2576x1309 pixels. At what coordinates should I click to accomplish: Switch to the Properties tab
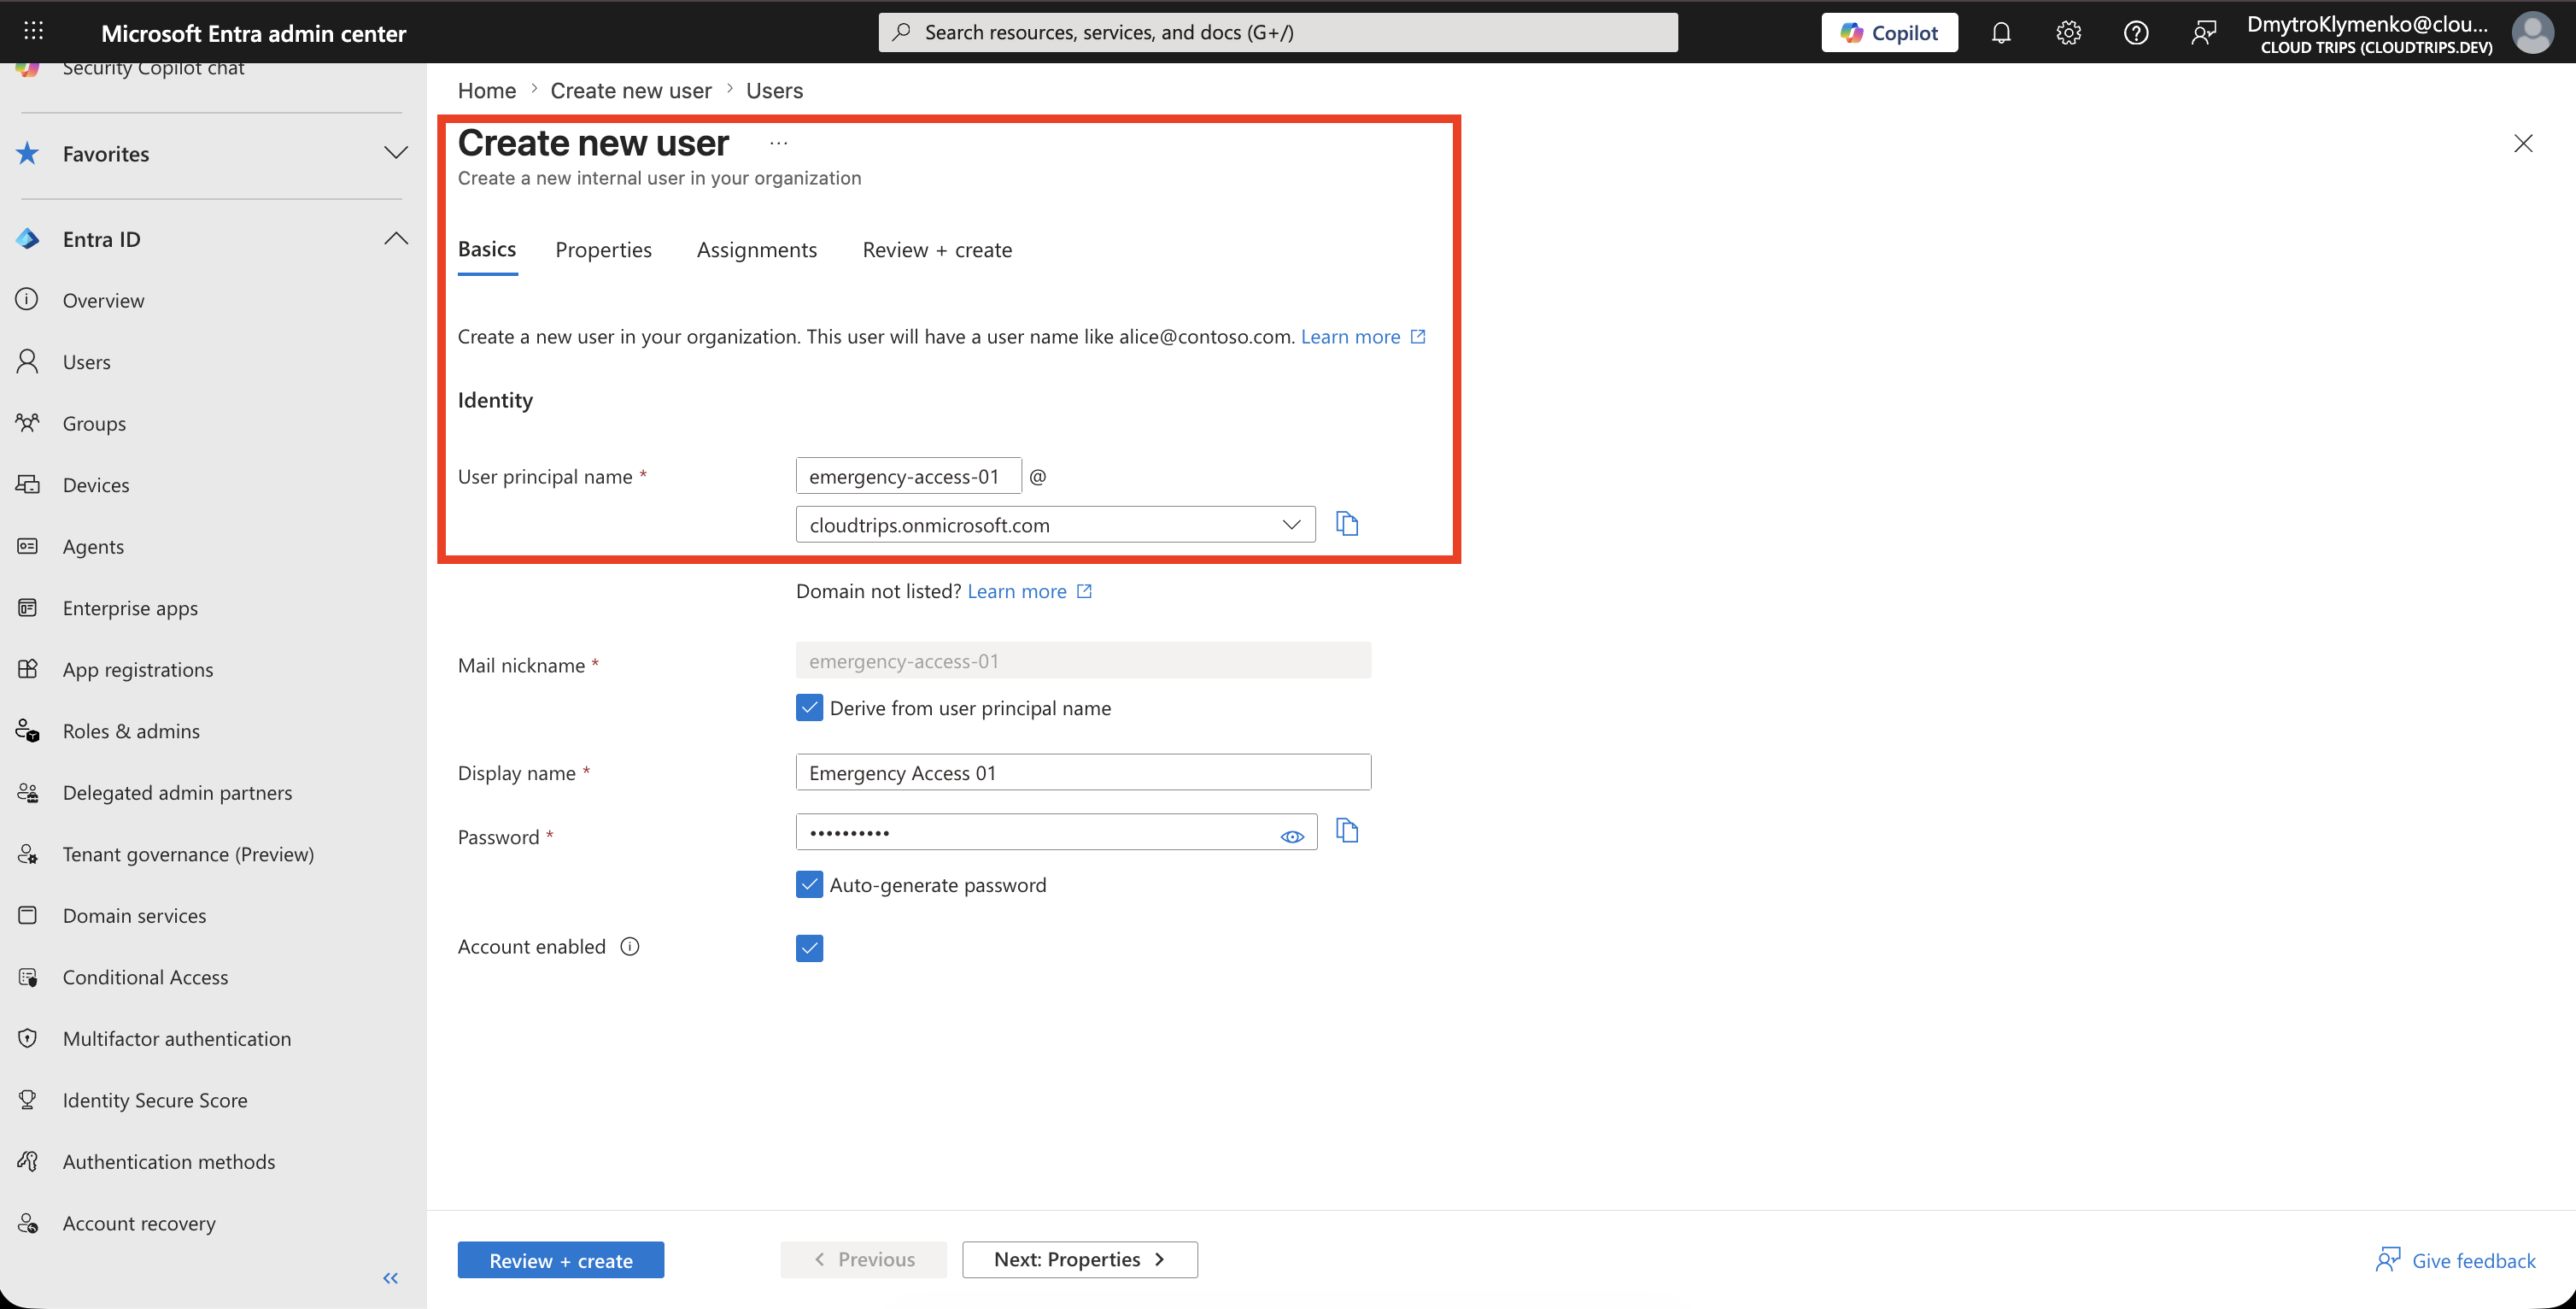click(603, 249)
